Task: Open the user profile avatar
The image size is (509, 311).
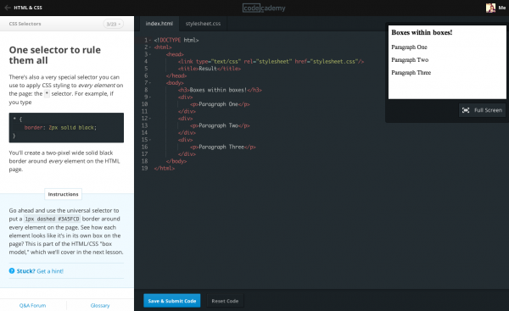Action: (x=490, y=8)
